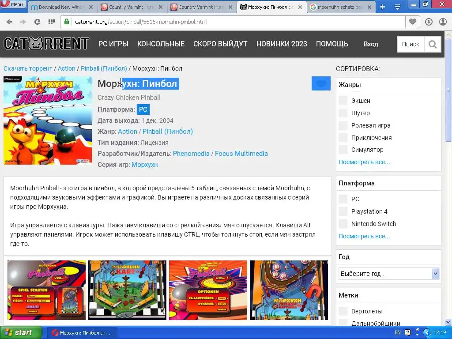
Task: Expand hidden tray icons arrow
Action: [x=427, y=333]
